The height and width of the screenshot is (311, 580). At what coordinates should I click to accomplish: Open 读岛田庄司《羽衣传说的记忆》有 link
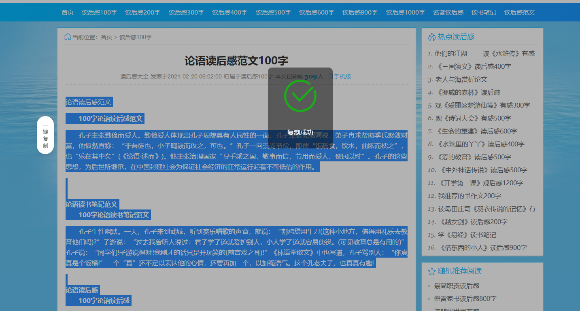487,209
